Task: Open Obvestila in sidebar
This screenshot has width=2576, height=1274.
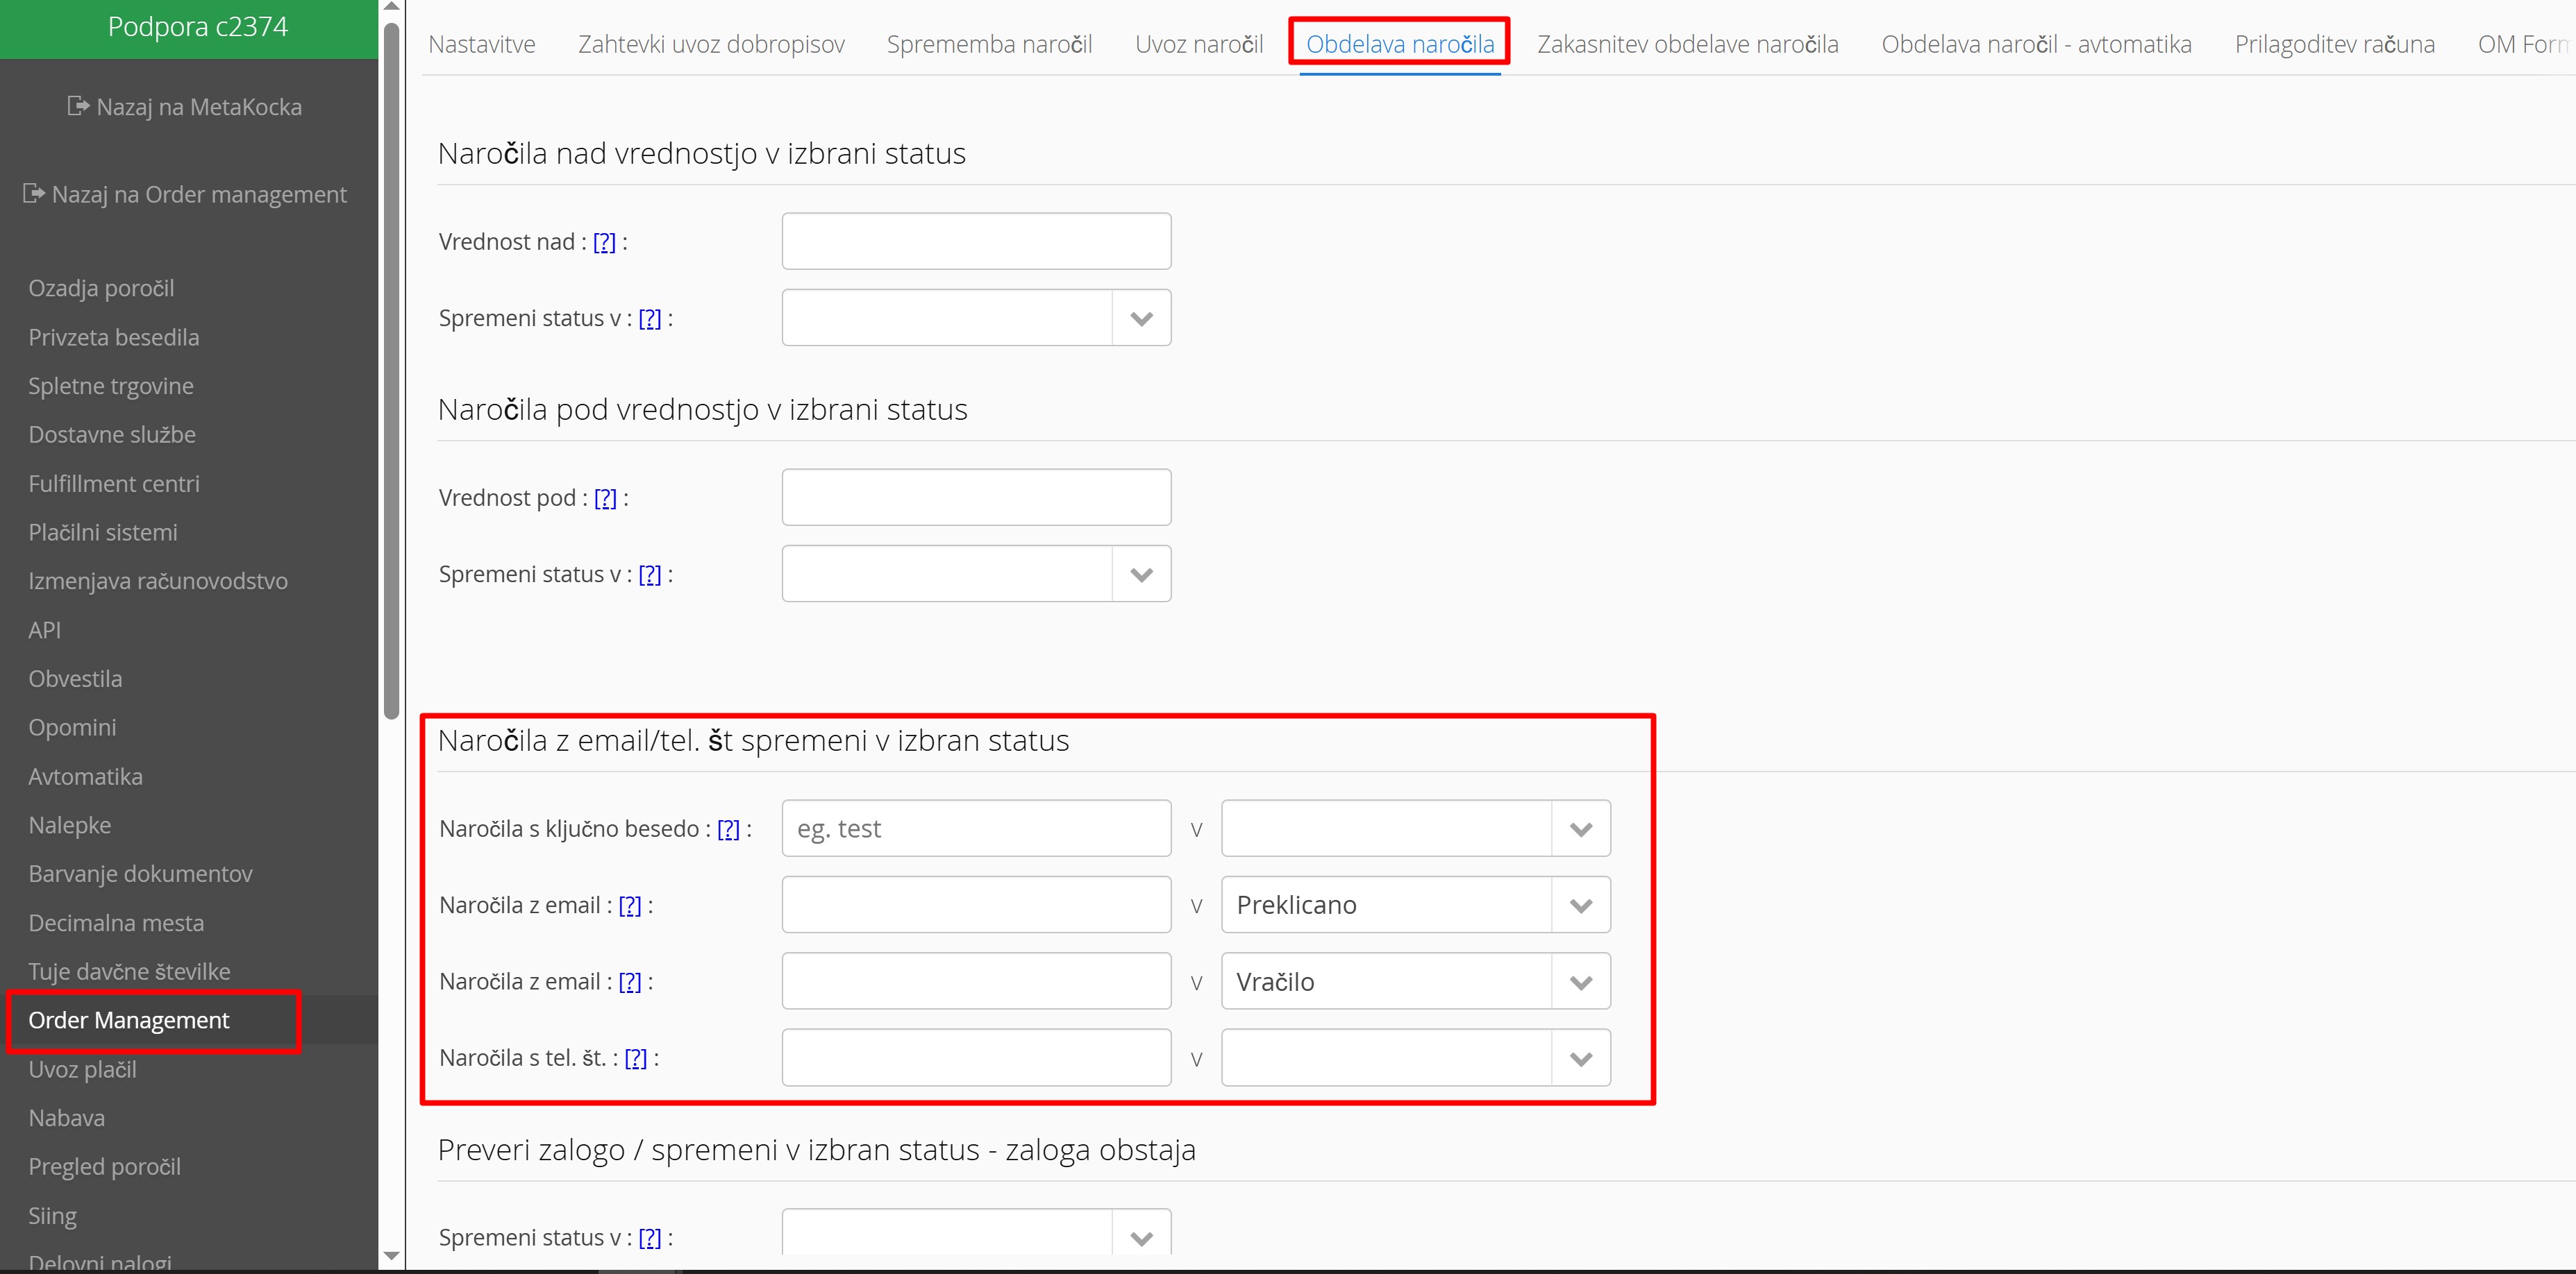Action: pos(75,679)
